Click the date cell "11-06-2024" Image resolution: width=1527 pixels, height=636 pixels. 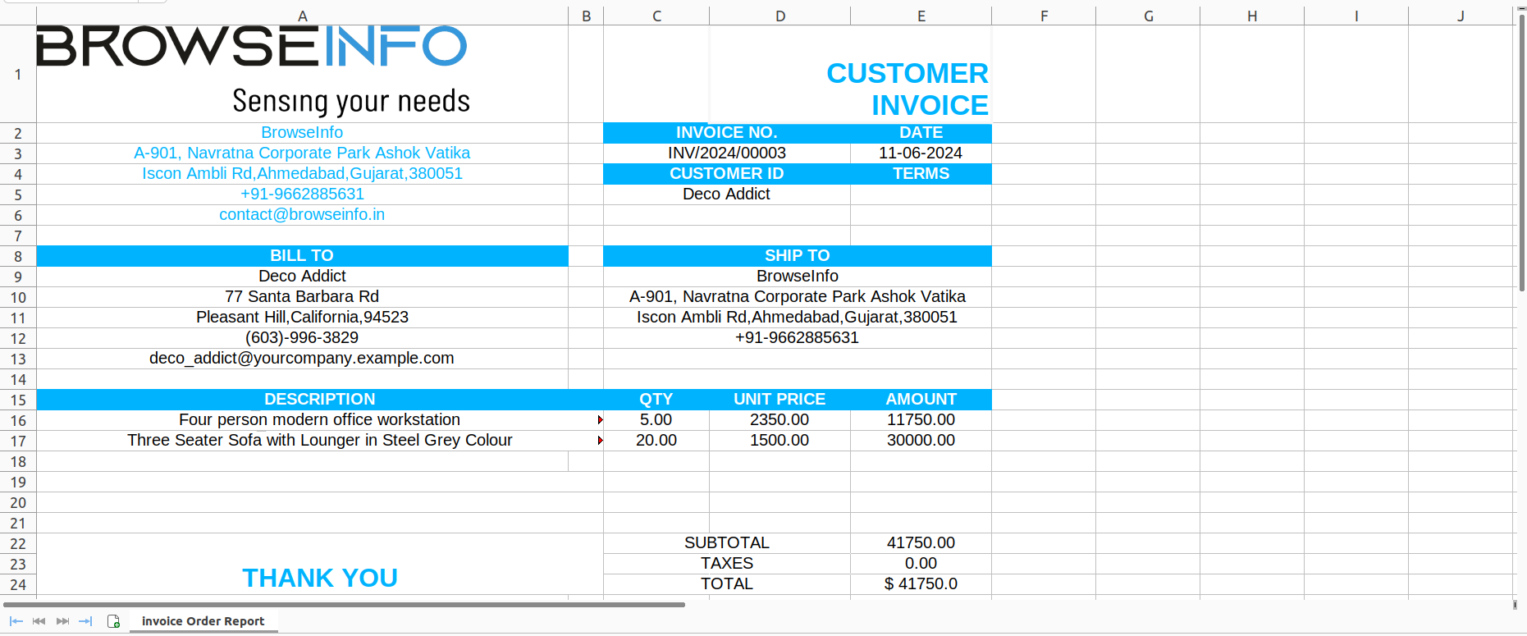[x=921, y=153]
